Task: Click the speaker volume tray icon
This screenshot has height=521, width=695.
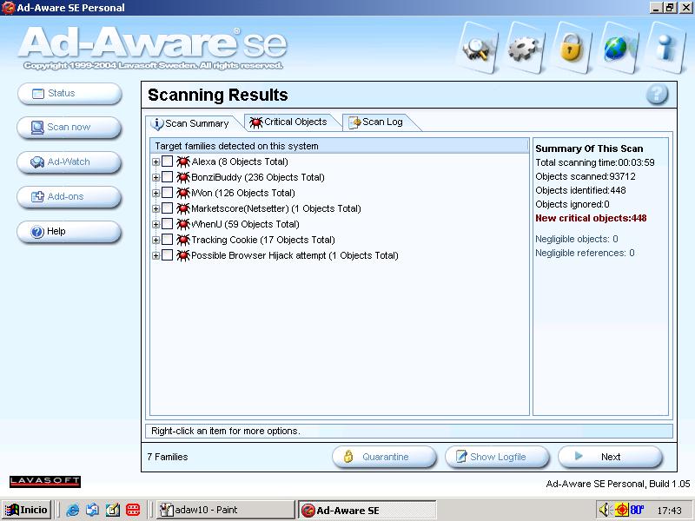Action: click(x=605, y=510)
